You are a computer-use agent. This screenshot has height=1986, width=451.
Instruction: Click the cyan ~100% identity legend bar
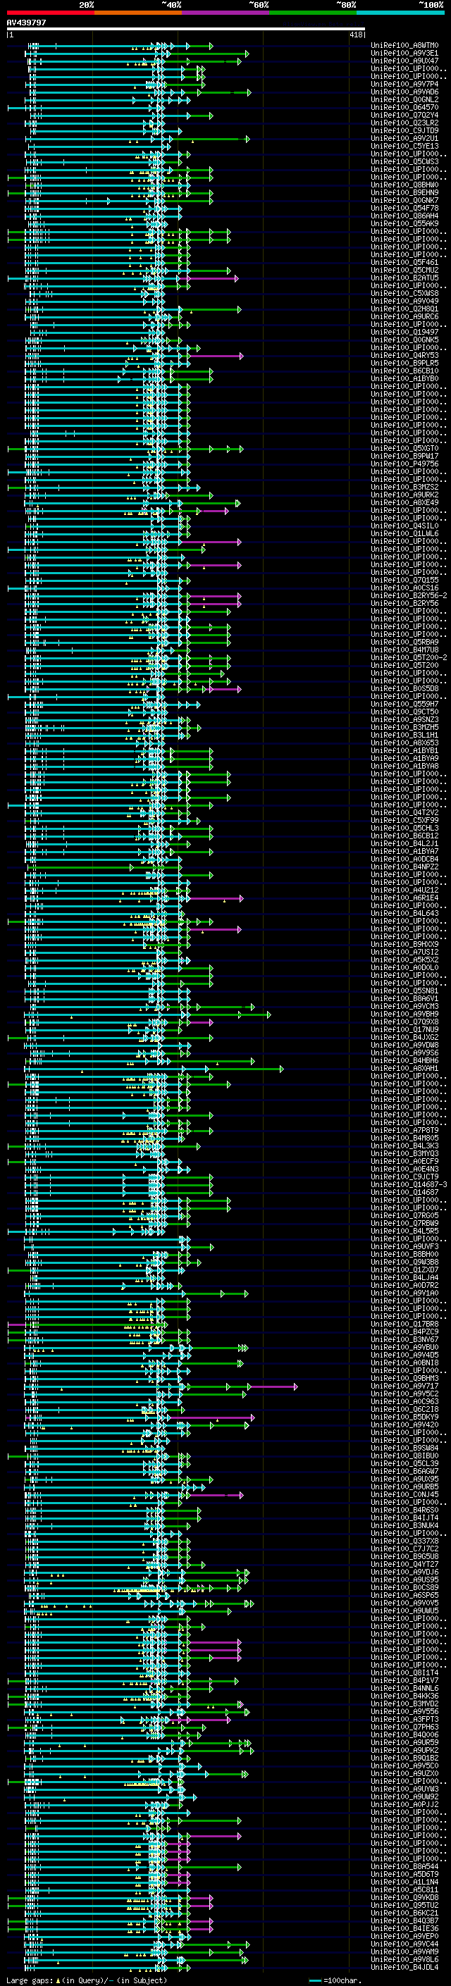coord(400,13)
